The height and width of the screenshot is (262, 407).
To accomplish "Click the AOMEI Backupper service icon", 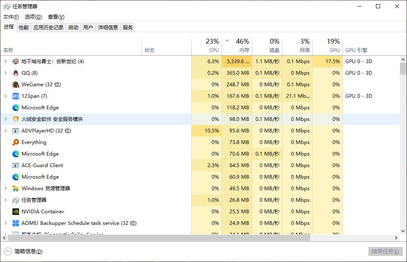I will (x=16, y=223).
